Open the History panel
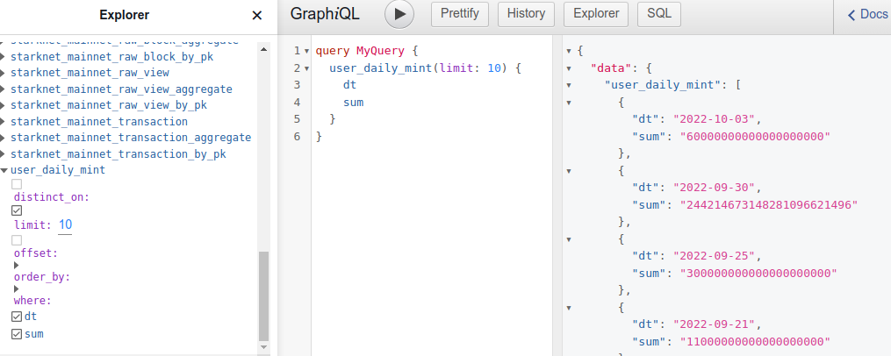The height and width of the screenshot is (356, 891). coord(526,14)
